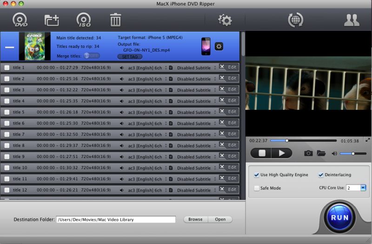This screenshot has height=244, width=372.
Task: Click the audio speaker icon for title 9
Action: click(x=122, y=157)
